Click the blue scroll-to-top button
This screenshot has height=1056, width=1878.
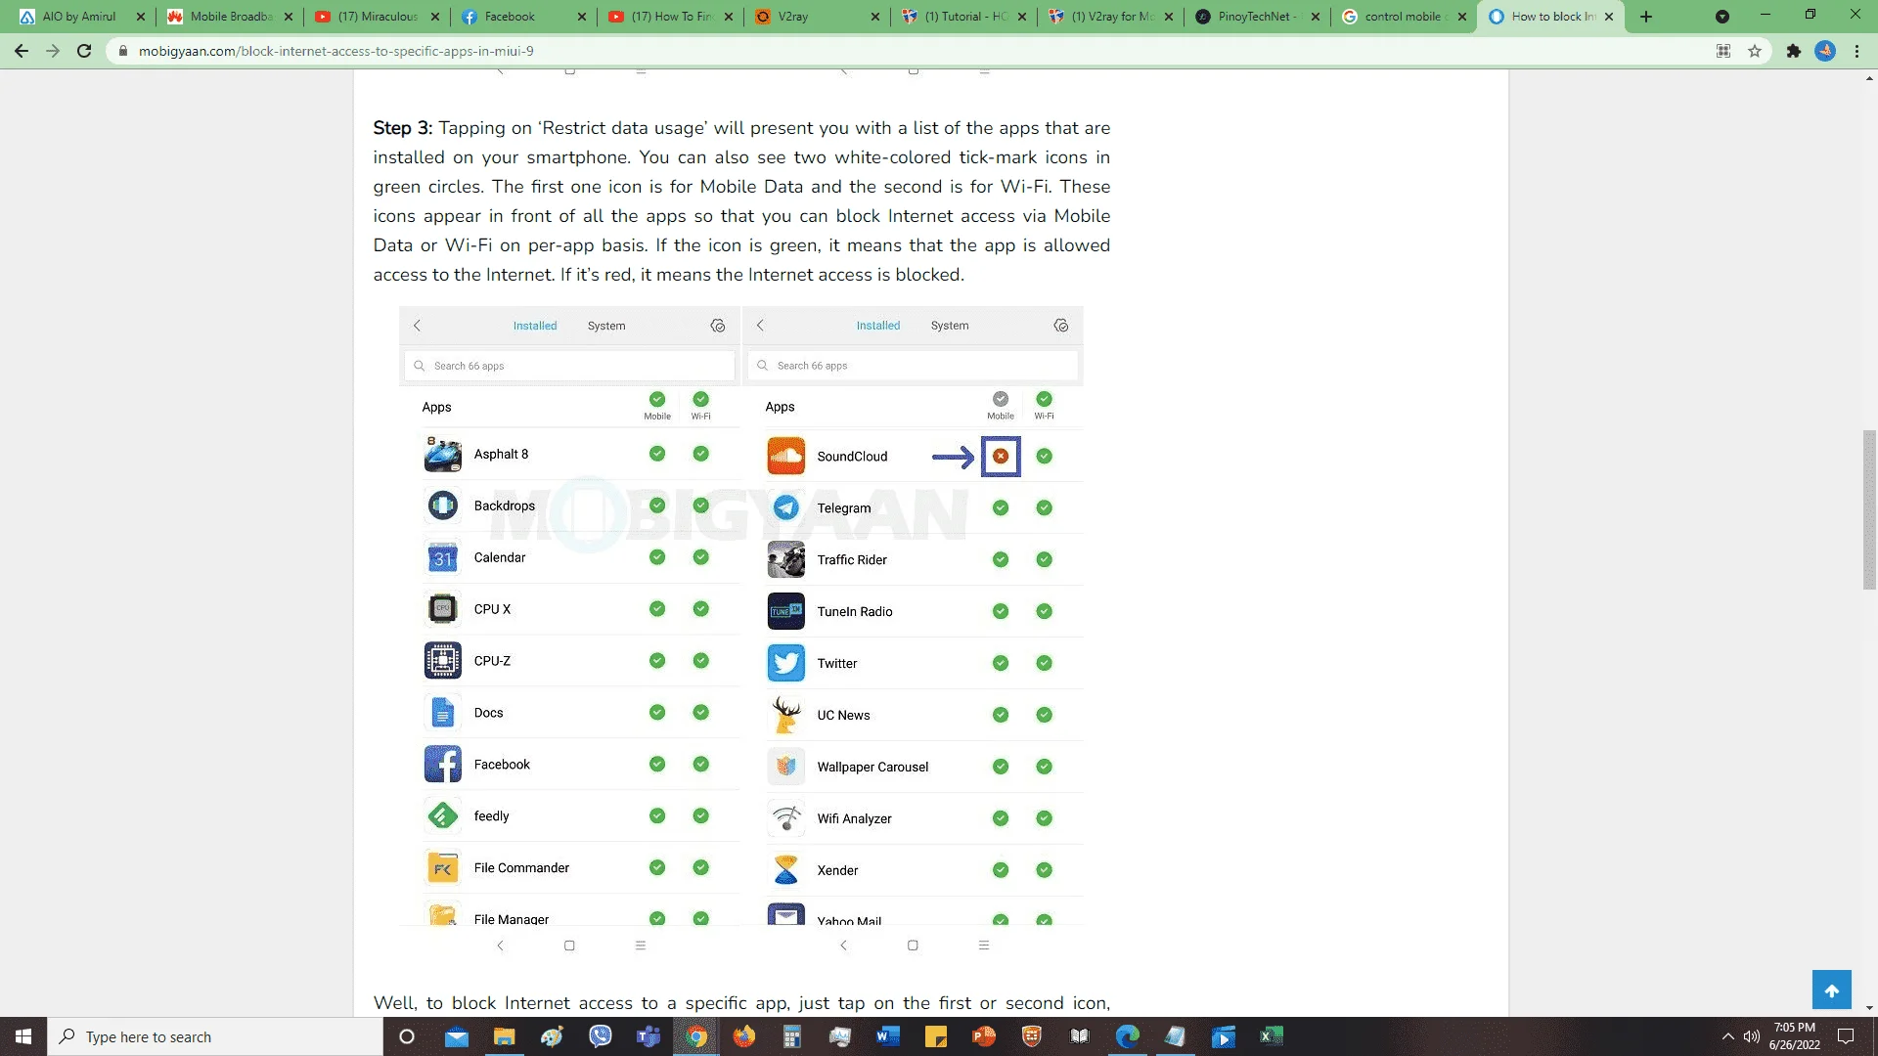tap(1831, 990)
